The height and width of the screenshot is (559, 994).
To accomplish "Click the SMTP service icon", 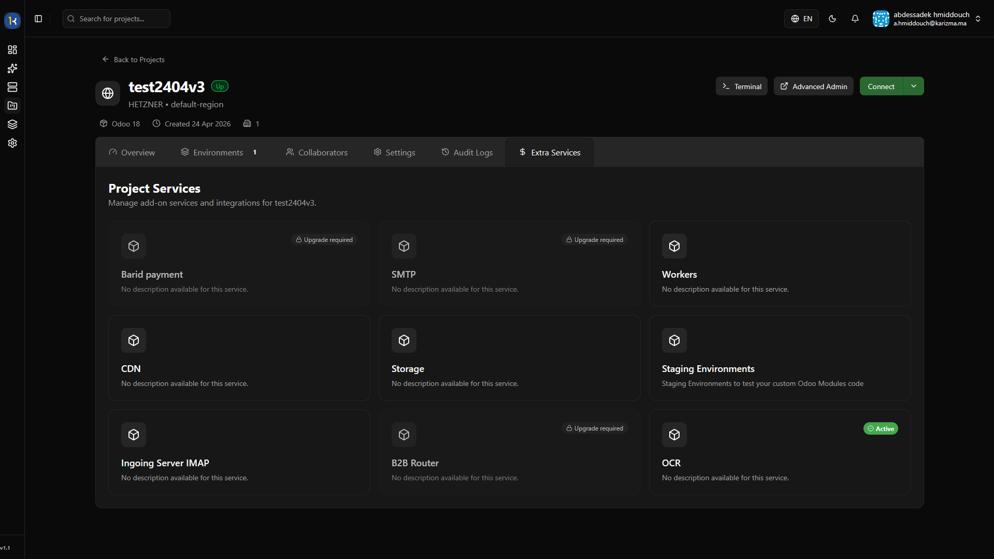I will 404,246.
